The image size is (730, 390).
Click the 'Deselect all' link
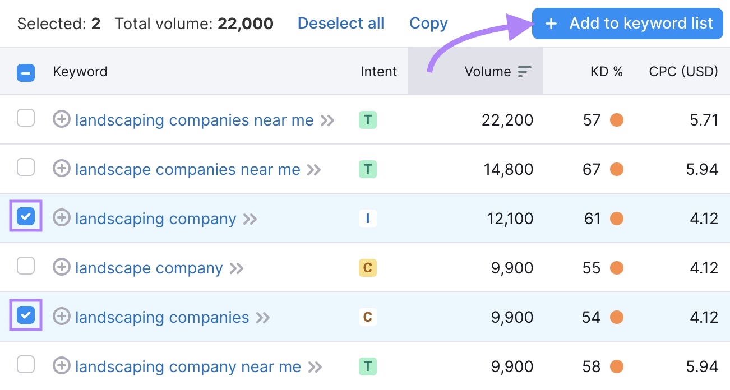coord(340,24)
